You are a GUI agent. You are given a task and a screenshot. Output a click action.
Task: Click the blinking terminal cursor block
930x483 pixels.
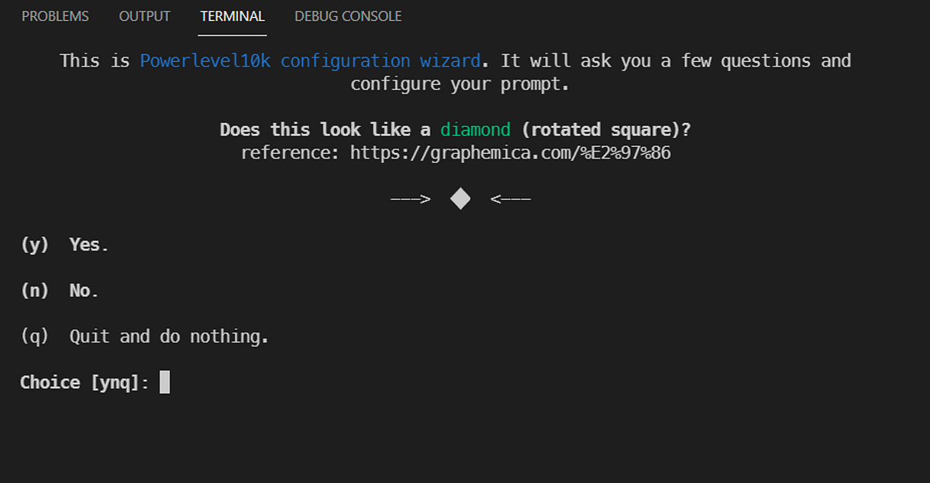(164, 382)
